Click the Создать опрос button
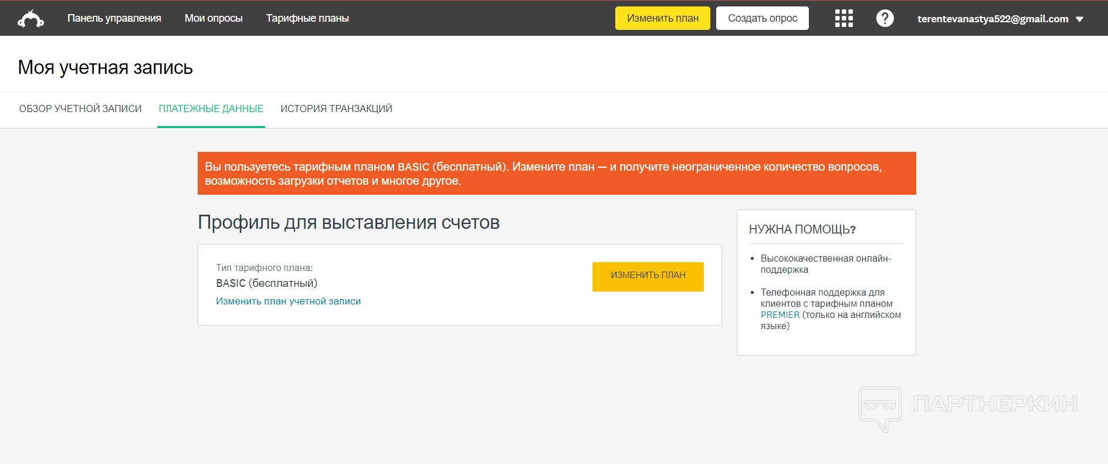Image resolution: width=1108 pixels, height=464 pixels. 762,18
